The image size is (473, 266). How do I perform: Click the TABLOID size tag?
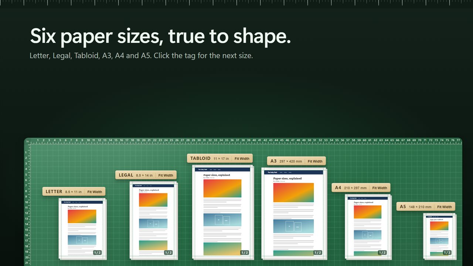[210, 158]
